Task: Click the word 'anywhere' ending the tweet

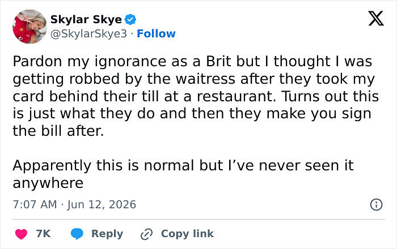Action: pyautogui.click(x=48, y=183)
